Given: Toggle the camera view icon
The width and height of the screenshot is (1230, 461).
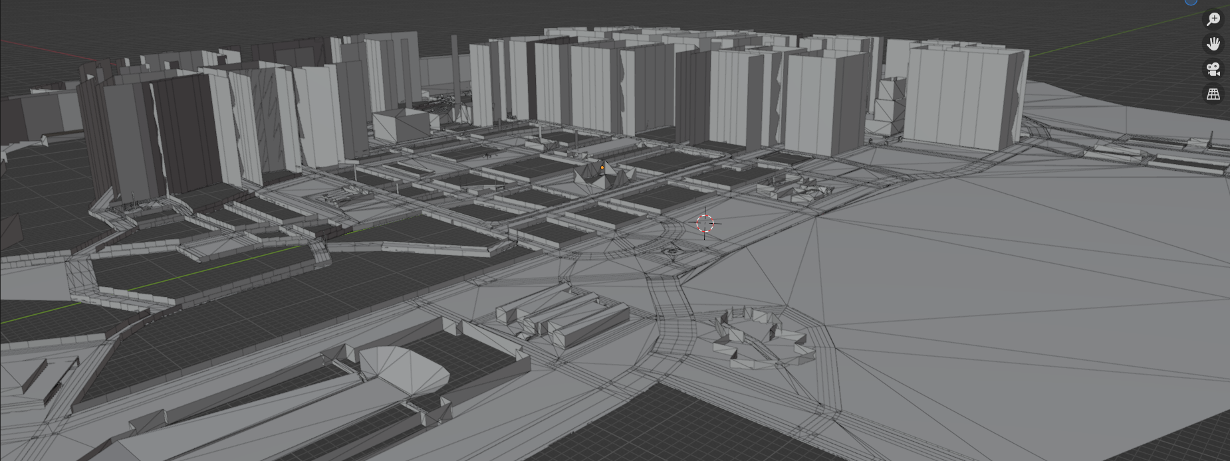Looking at the screenshot, I should (1213, 69).
